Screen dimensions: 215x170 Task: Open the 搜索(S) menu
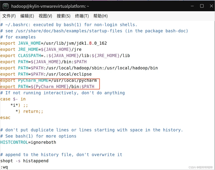point(63,16)
